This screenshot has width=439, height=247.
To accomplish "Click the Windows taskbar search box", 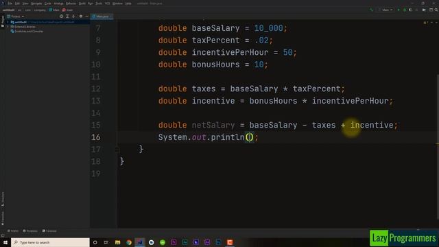I will [50, 242].
